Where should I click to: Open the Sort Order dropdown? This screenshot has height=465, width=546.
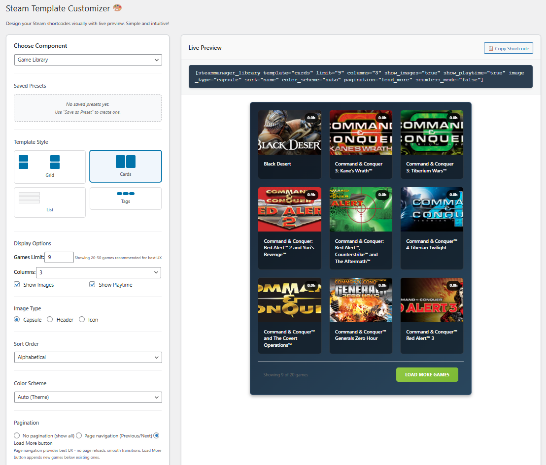click(x=88, y=357)
